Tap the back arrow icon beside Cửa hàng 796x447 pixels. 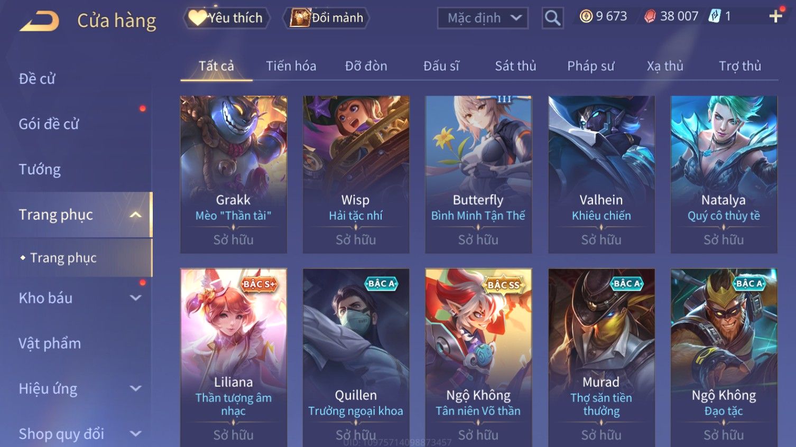40,21
